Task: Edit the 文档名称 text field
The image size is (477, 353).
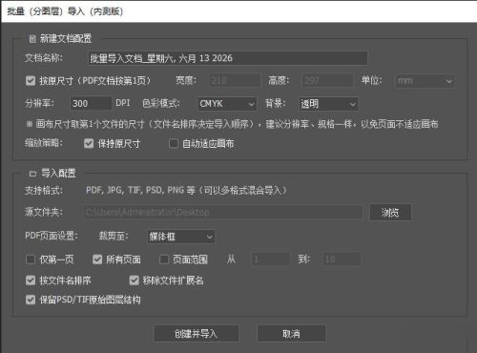Action: pyautogui.click(x=227, y=58)
